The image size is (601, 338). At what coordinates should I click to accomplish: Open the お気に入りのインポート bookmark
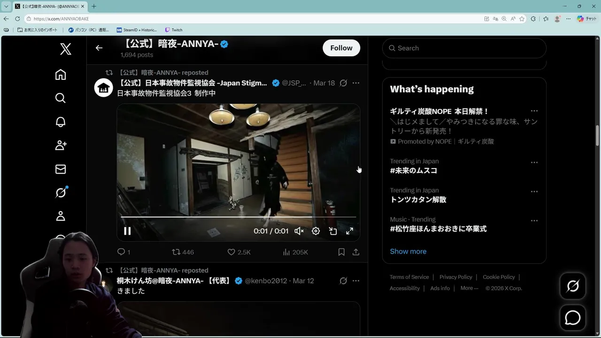click(38, 30)
